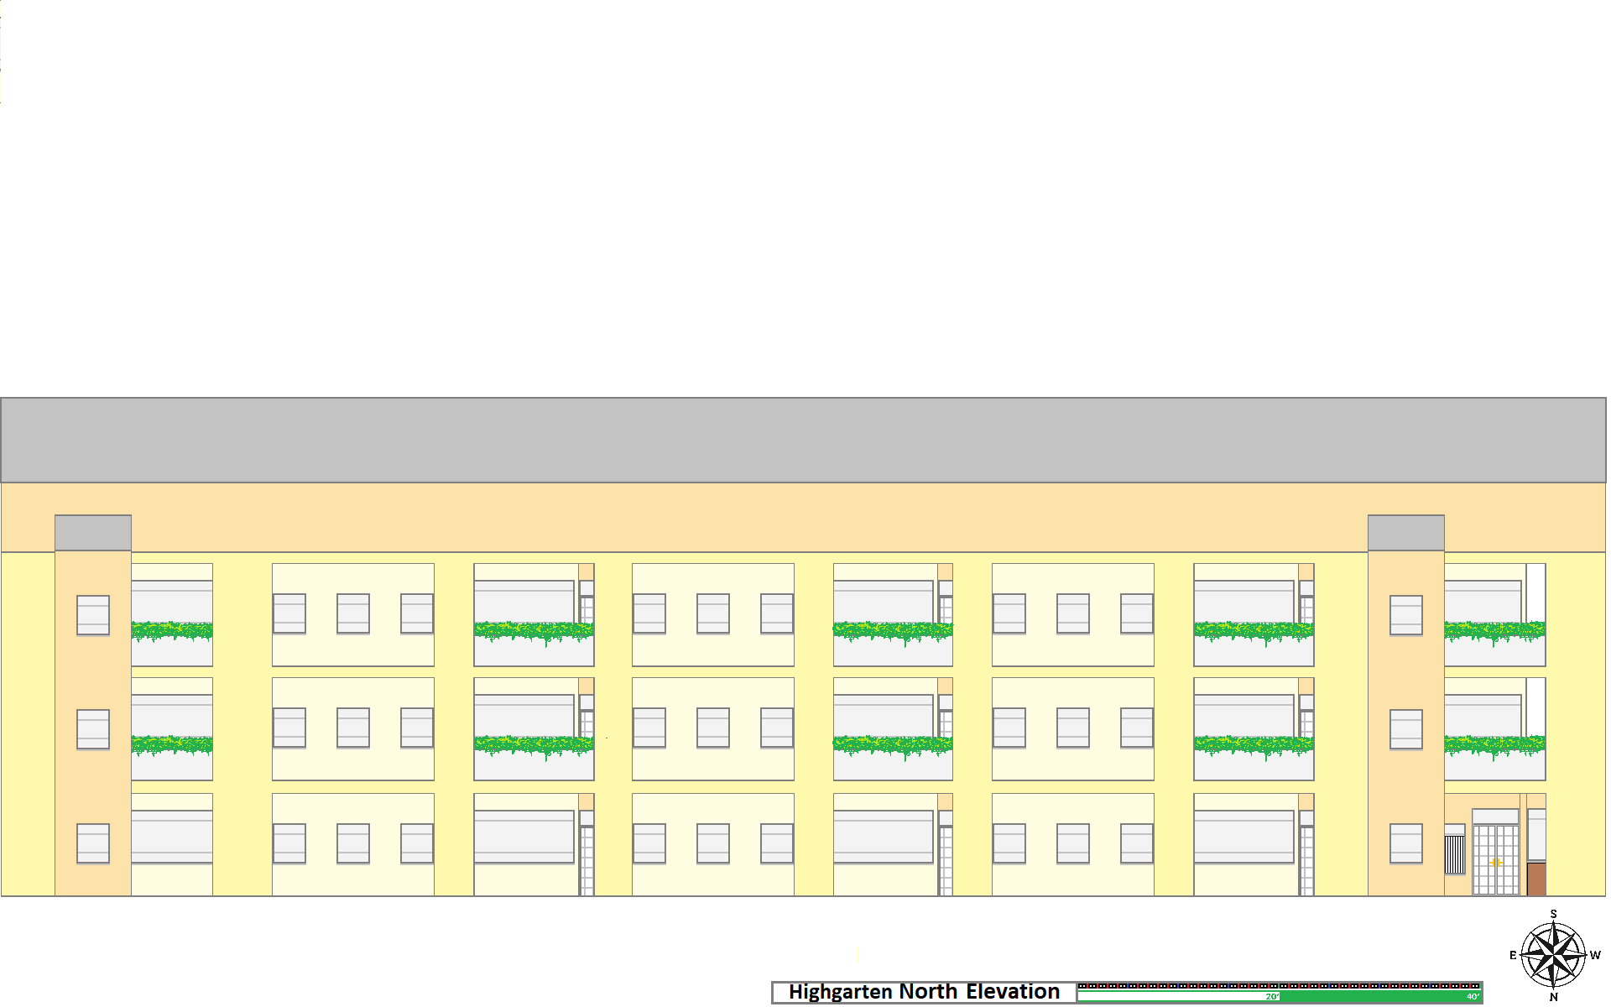Click the compass letter N label
1611x1007 pixels.
1553,997
